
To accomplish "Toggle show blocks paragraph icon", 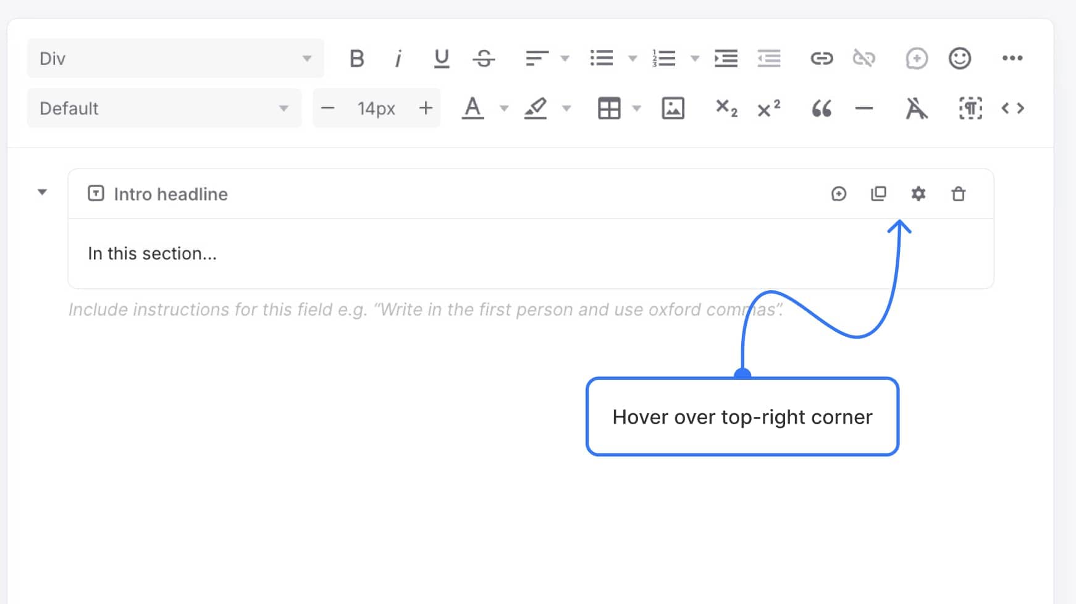I will click(x=970, y=108).
